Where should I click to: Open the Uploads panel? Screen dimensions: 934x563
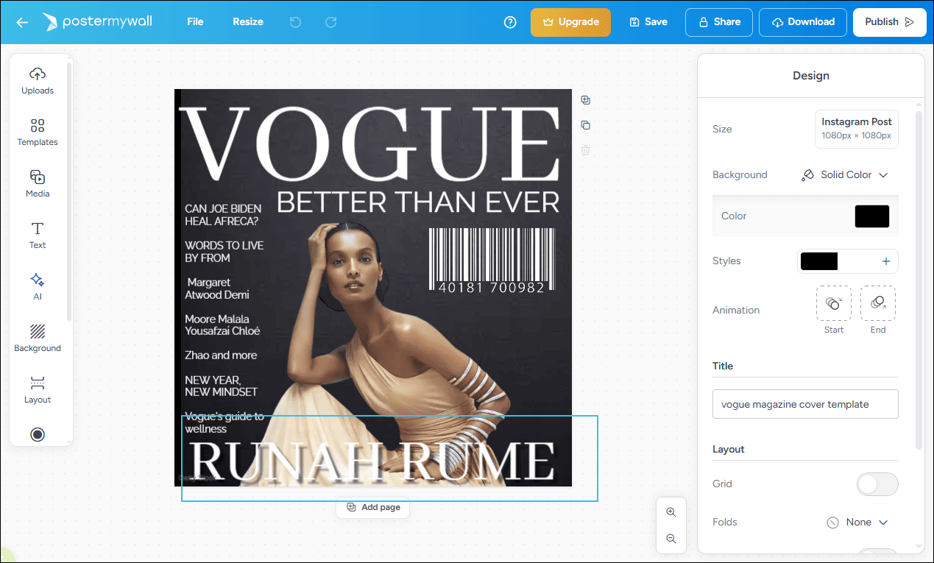point(38,79)
